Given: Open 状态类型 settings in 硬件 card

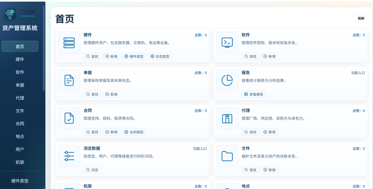Looking at the screenshot, I should pos(160,56).
